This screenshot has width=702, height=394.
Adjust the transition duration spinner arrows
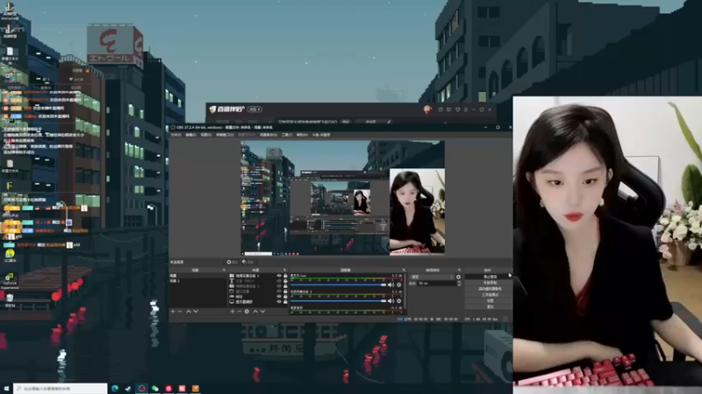coord(459,283)
